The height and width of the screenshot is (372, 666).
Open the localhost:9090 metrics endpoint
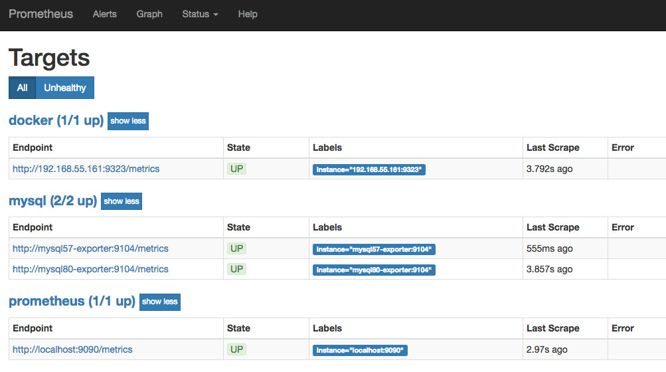click(x=72, y=349)
